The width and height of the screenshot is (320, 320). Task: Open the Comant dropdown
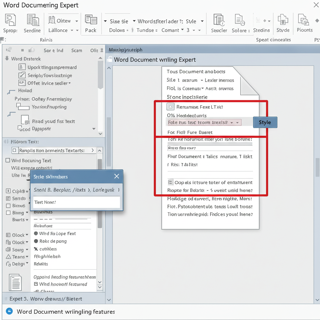coord(182,29)
